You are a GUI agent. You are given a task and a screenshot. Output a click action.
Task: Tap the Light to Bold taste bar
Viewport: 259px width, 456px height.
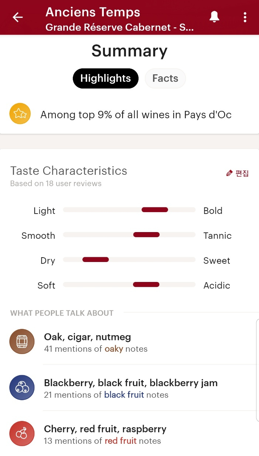click(129, 210)
